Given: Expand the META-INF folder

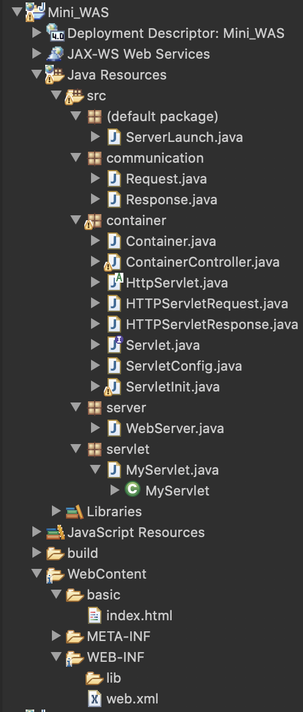Looking at the screenshot, I should click(56, 636).
